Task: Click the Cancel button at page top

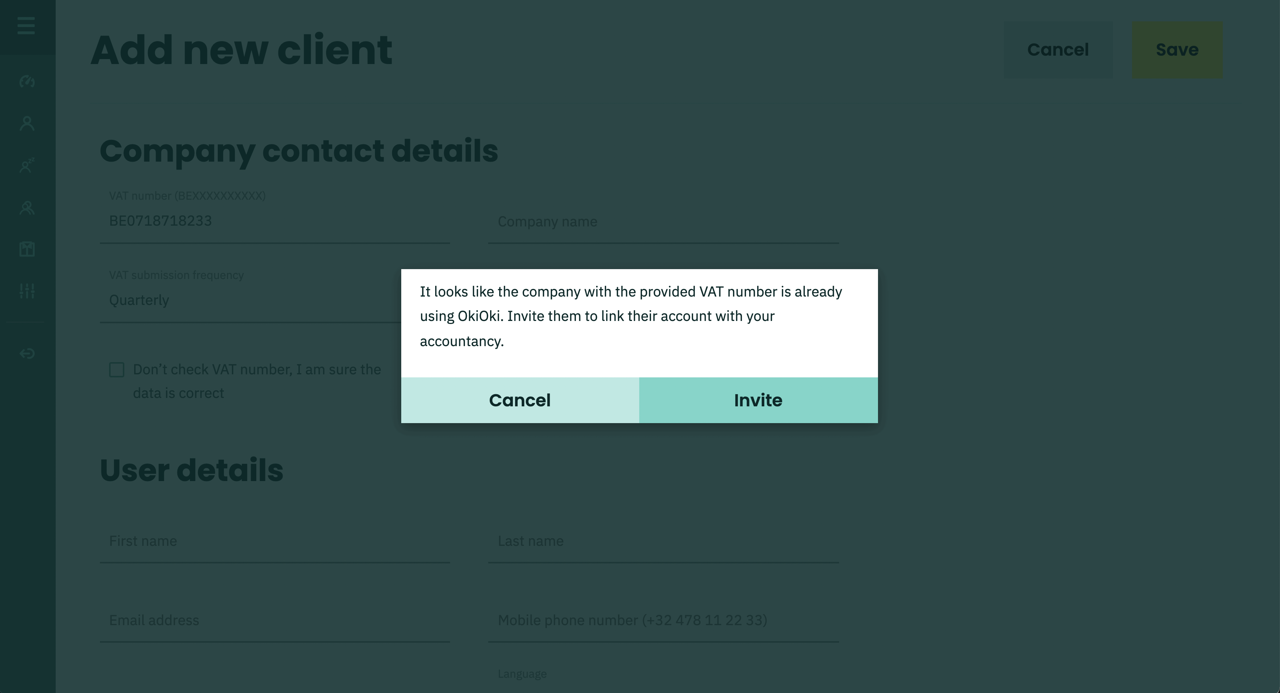Action: click(x=1058, y=50)
